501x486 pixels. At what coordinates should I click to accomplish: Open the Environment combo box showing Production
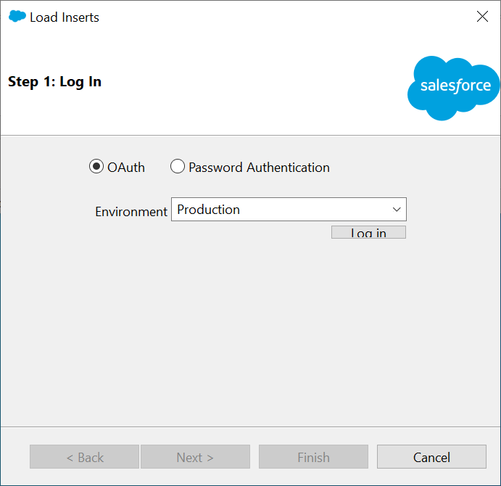[283, 210]
